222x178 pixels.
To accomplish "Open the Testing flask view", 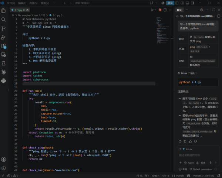I will [4, 64].
